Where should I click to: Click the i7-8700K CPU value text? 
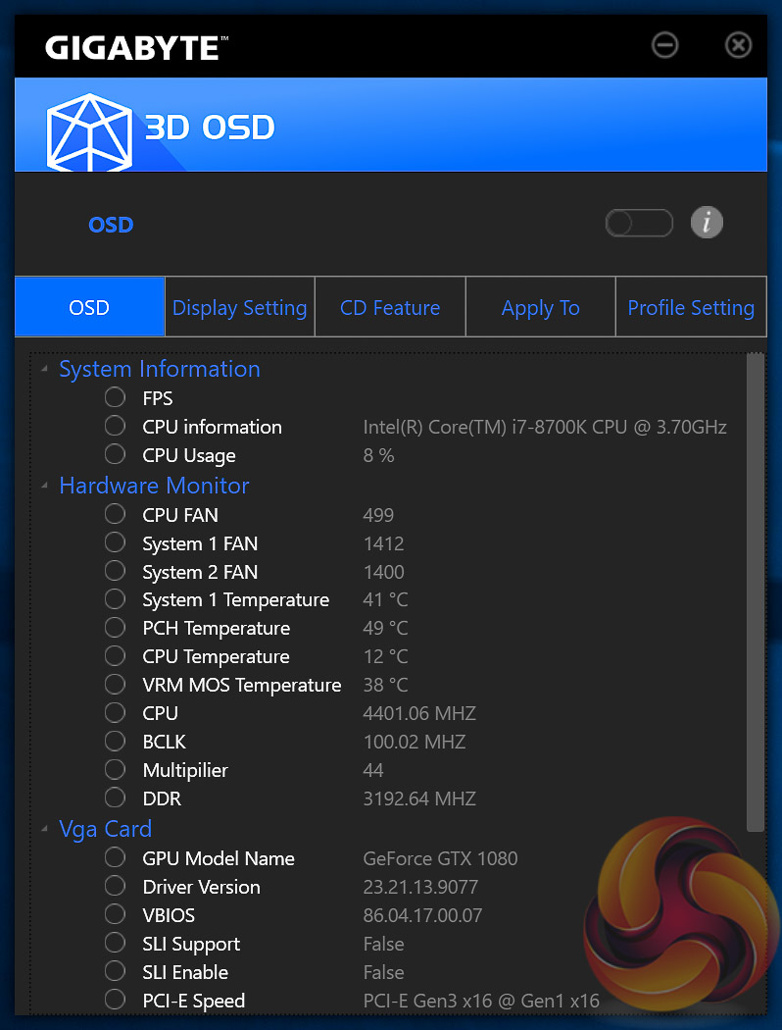tap(545, 427)
